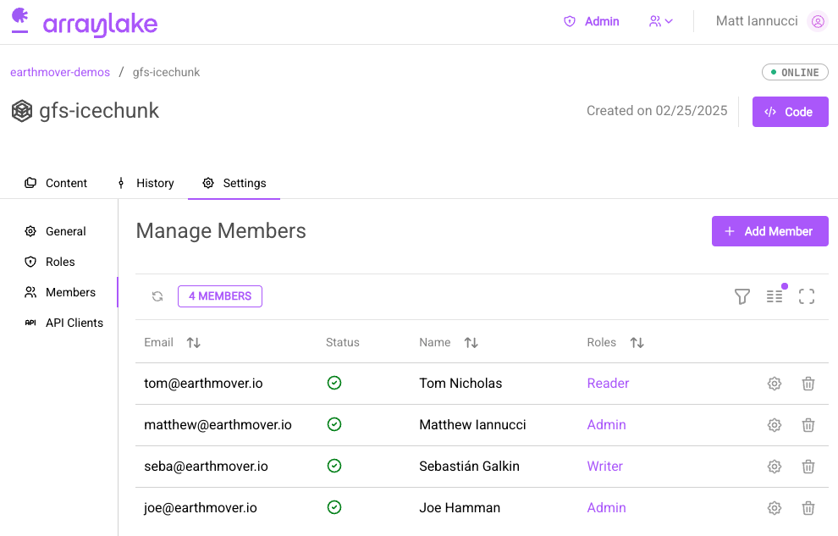Click the repository cube icon beside gfs-icechunk

tap(22, 111)
